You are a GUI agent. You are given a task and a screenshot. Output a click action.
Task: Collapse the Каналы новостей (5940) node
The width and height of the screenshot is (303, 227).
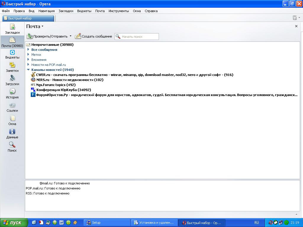click(x=28, y=70)
